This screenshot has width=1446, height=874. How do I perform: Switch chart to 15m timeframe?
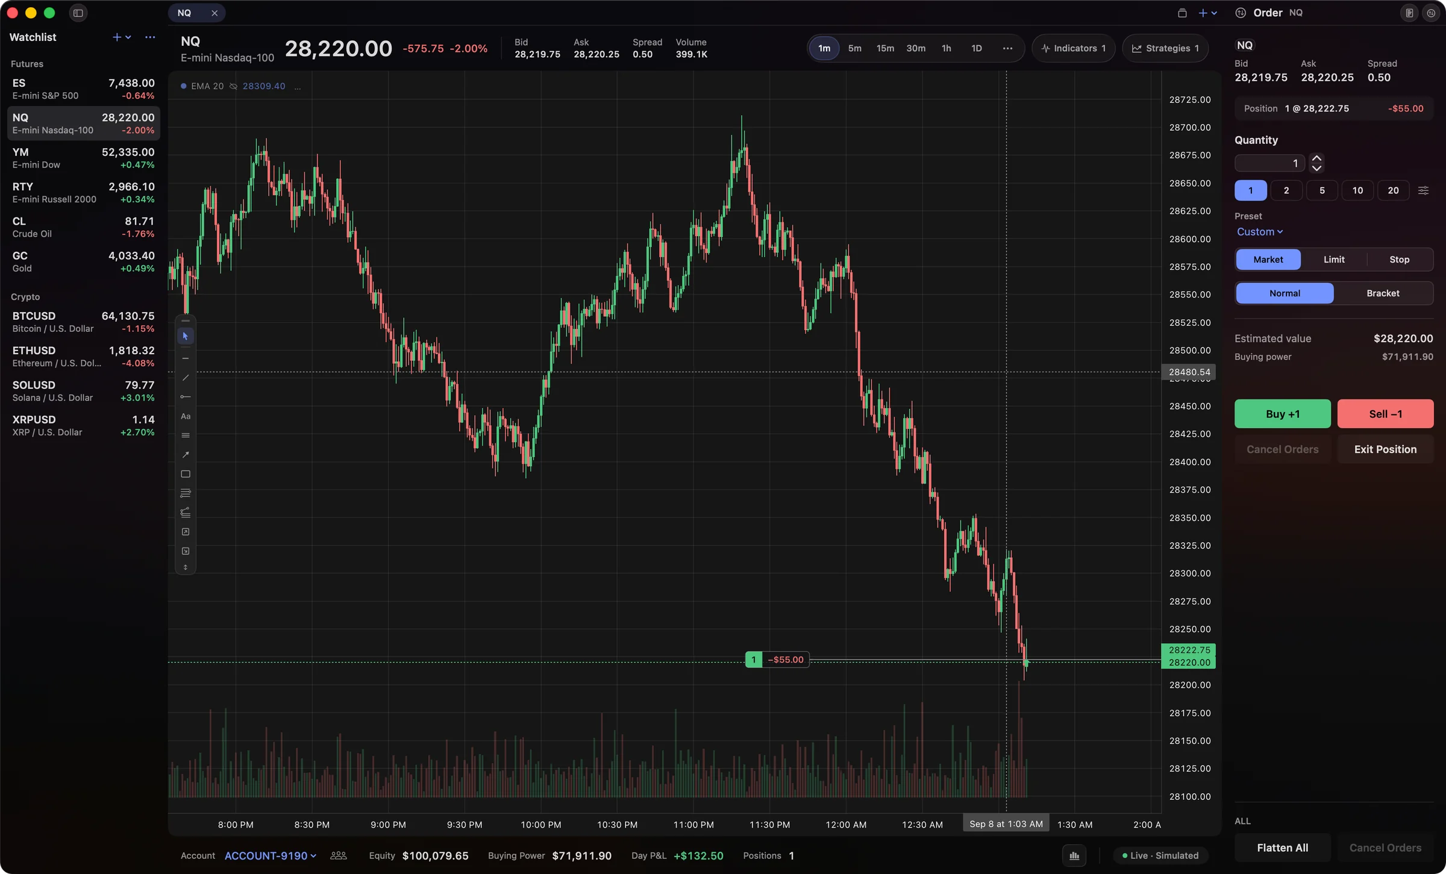click(884, 48)
